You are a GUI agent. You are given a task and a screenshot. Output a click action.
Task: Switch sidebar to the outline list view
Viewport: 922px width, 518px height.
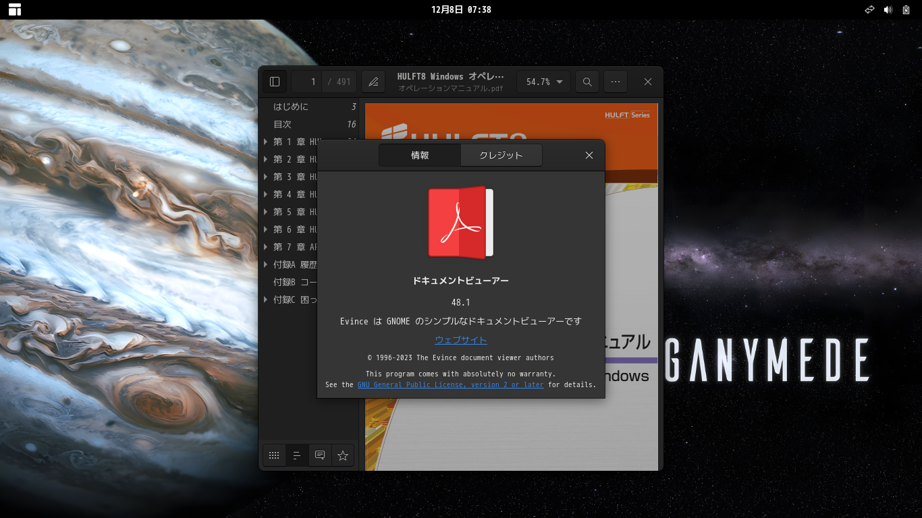297,455
